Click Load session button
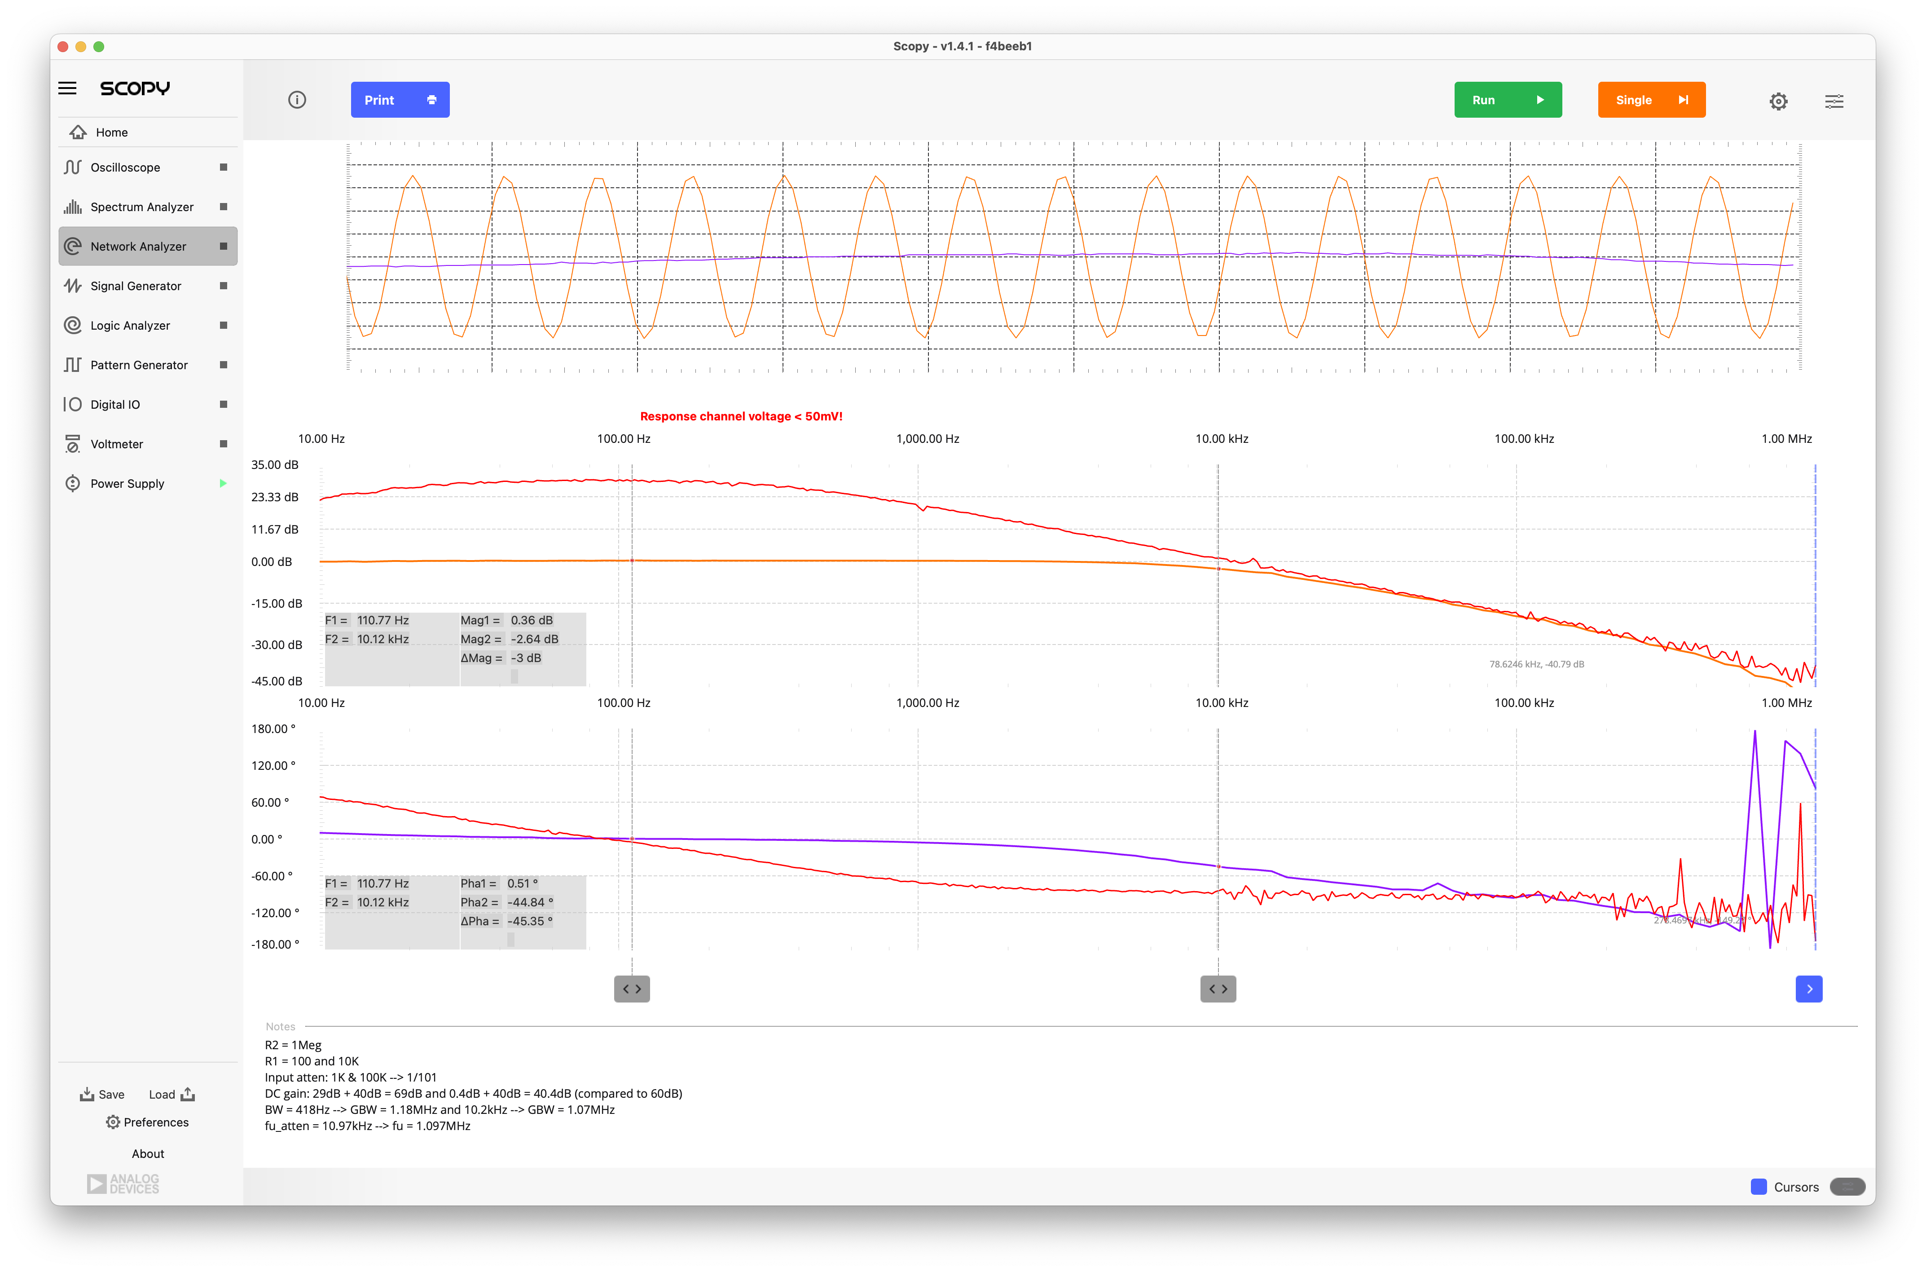 click(172, 1094)
